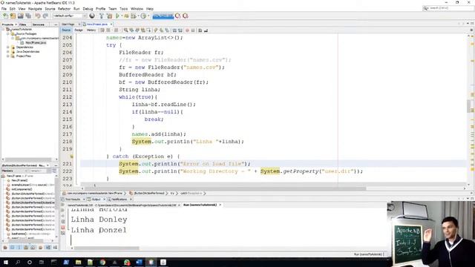Select NewJFrame.java in the Projects tree

[36, 43]
